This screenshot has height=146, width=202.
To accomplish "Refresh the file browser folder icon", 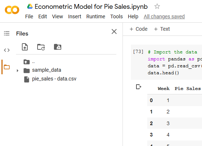I will 41,47.
